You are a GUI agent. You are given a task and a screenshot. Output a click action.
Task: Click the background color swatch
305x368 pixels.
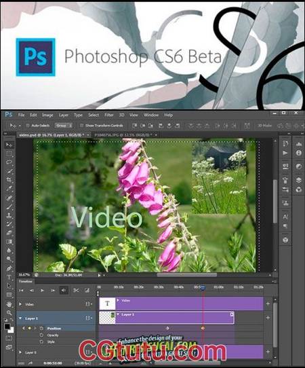[12, 330]
